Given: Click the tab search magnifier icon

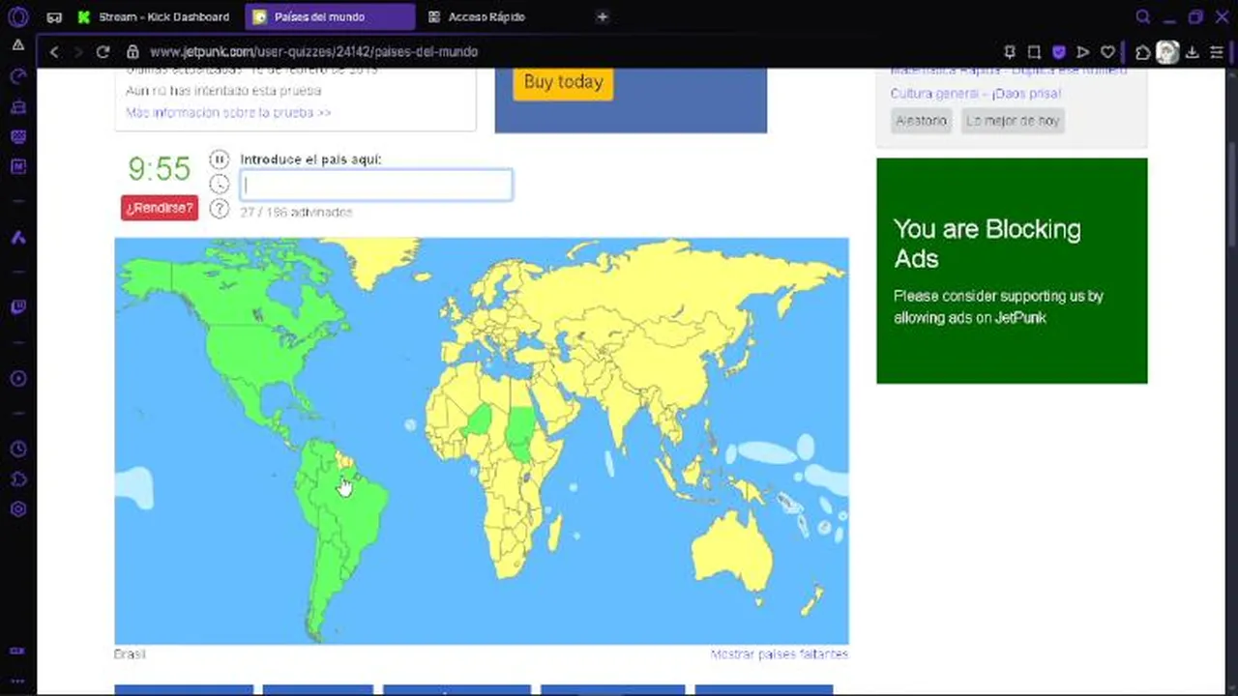Looking at the screenshot, I should coord(1143,16).
